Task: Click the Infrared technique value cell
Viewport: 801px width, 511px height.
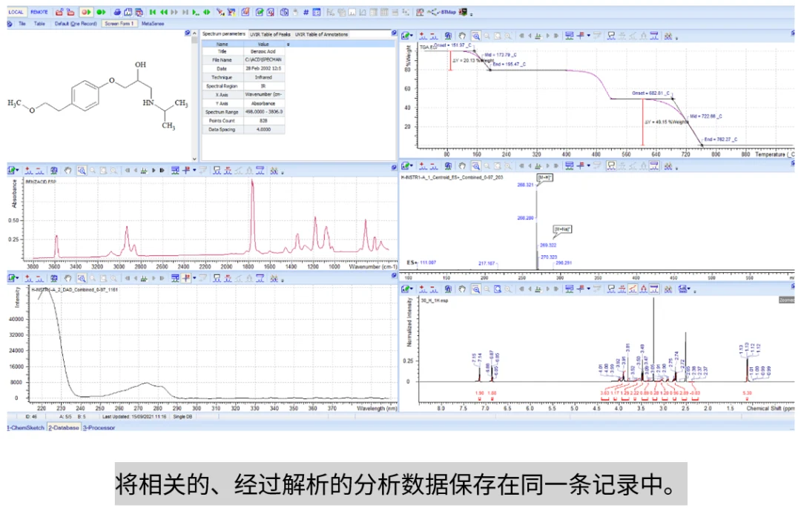Action: tap(263, 78)
